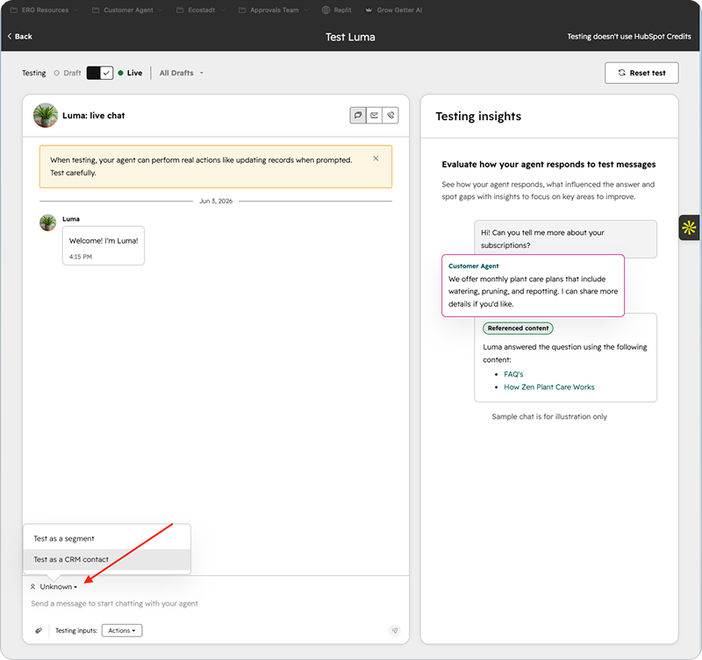
Task: Click the message input field
Action: click(x=215, y=604)
